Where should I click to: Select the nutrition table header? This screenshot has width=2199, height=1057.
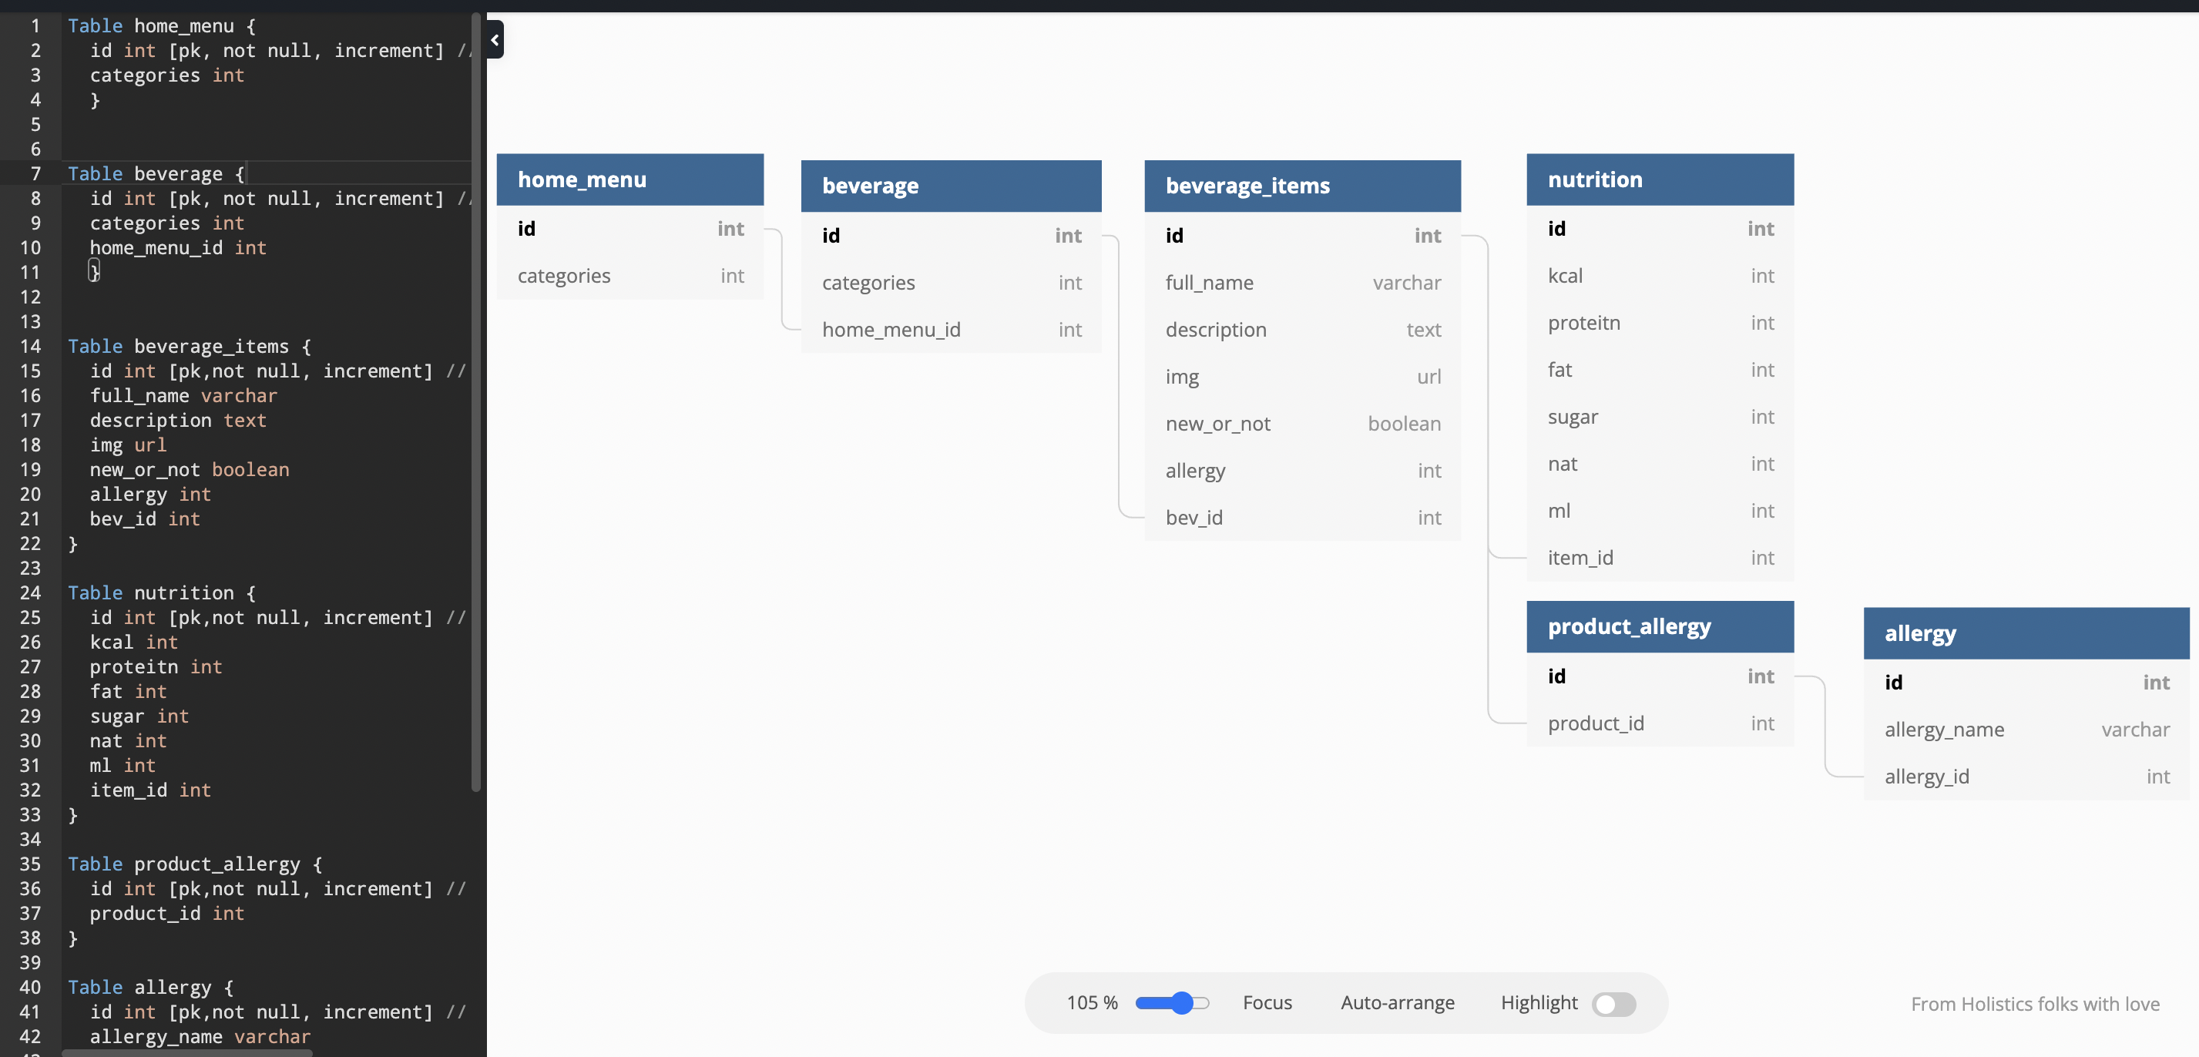[x=1660, y=180]
